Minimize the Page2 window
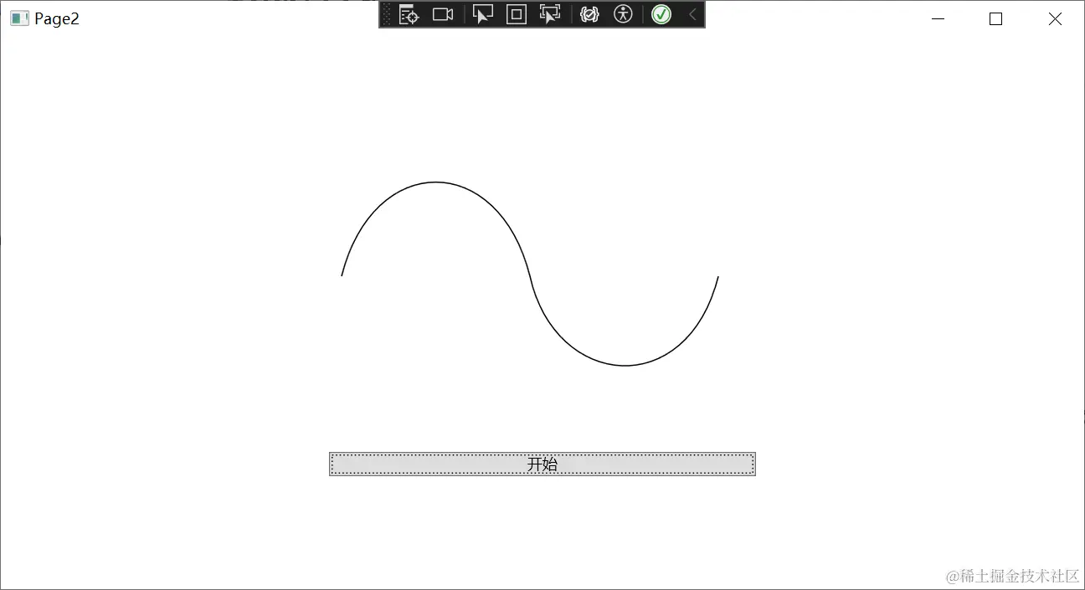 [x=938, y=18]
